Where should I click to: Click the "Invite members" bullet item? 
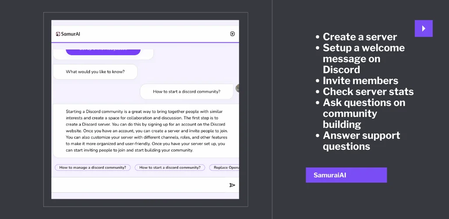click(360, 81)
